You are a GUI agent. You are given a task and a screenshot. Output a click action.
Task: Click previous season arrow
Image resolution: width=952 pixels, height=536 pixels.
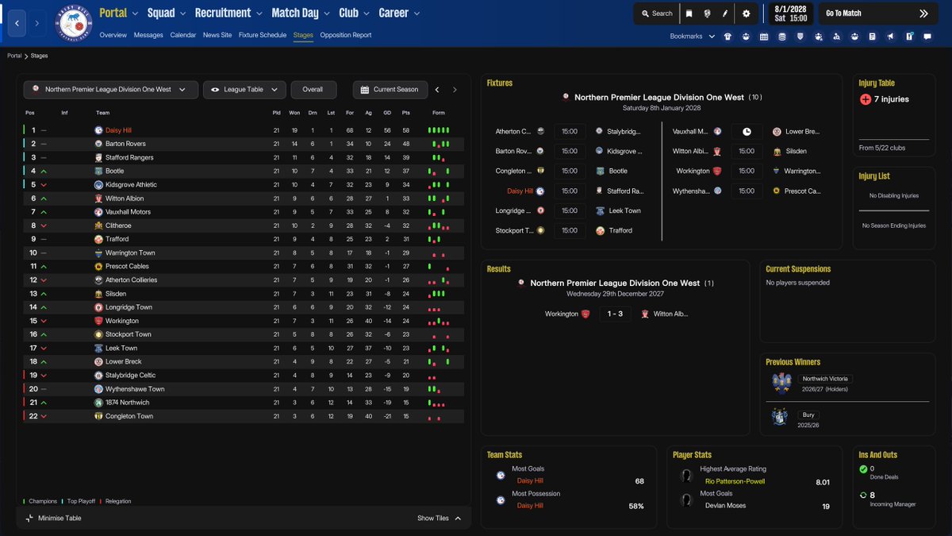[437, 90]
